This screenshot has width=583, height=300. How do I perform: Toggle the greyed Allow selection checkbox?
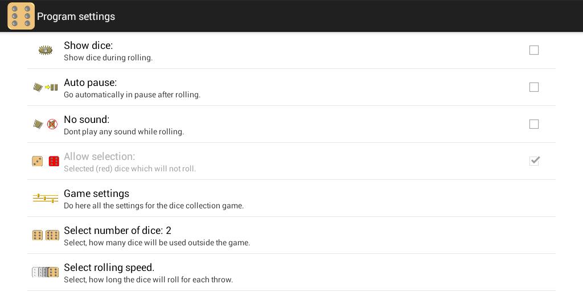[534, 161]
